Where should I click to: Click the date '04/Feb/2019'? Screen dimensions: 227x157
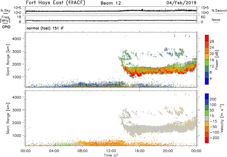[x=181, y=3]
